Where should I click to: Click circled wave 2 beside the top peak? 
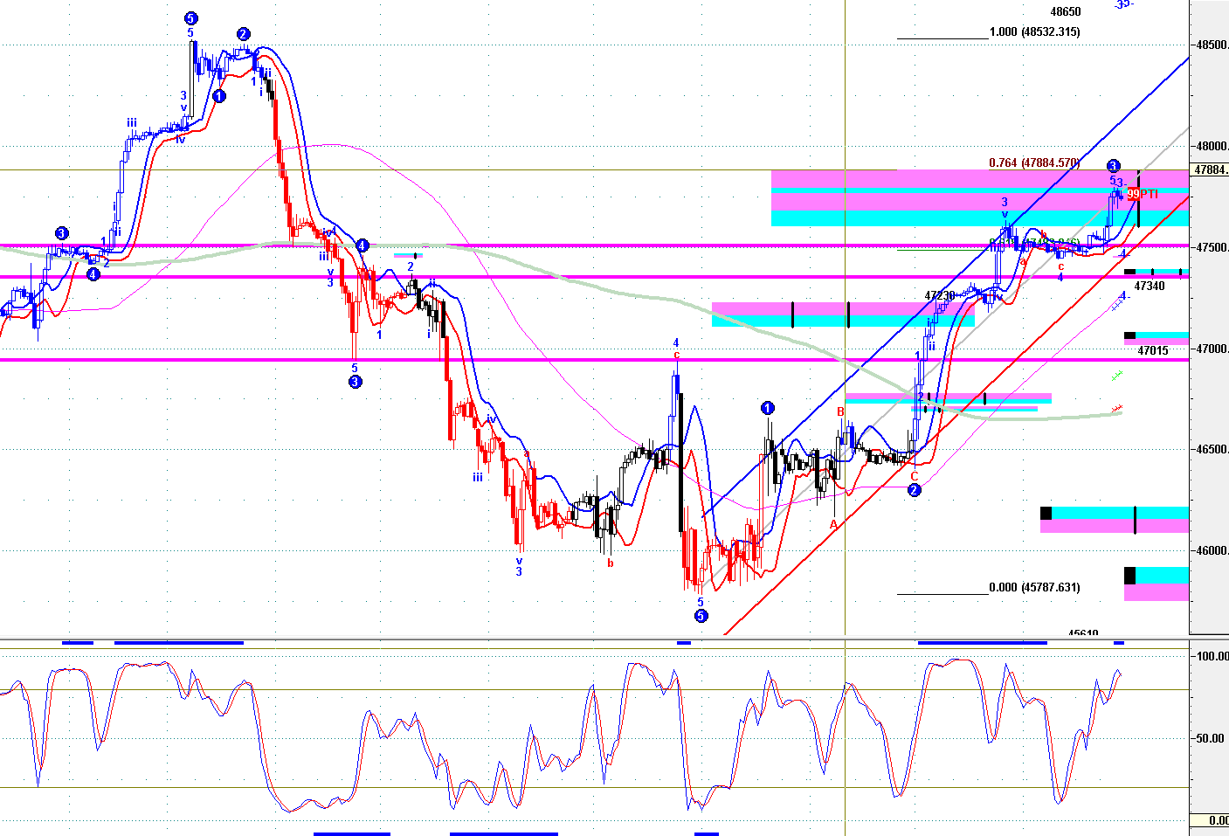click(243, 35)
